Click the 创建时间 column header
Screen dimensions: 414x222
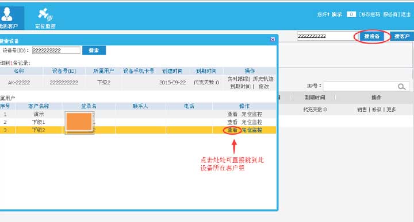click(x=172, y=71)
